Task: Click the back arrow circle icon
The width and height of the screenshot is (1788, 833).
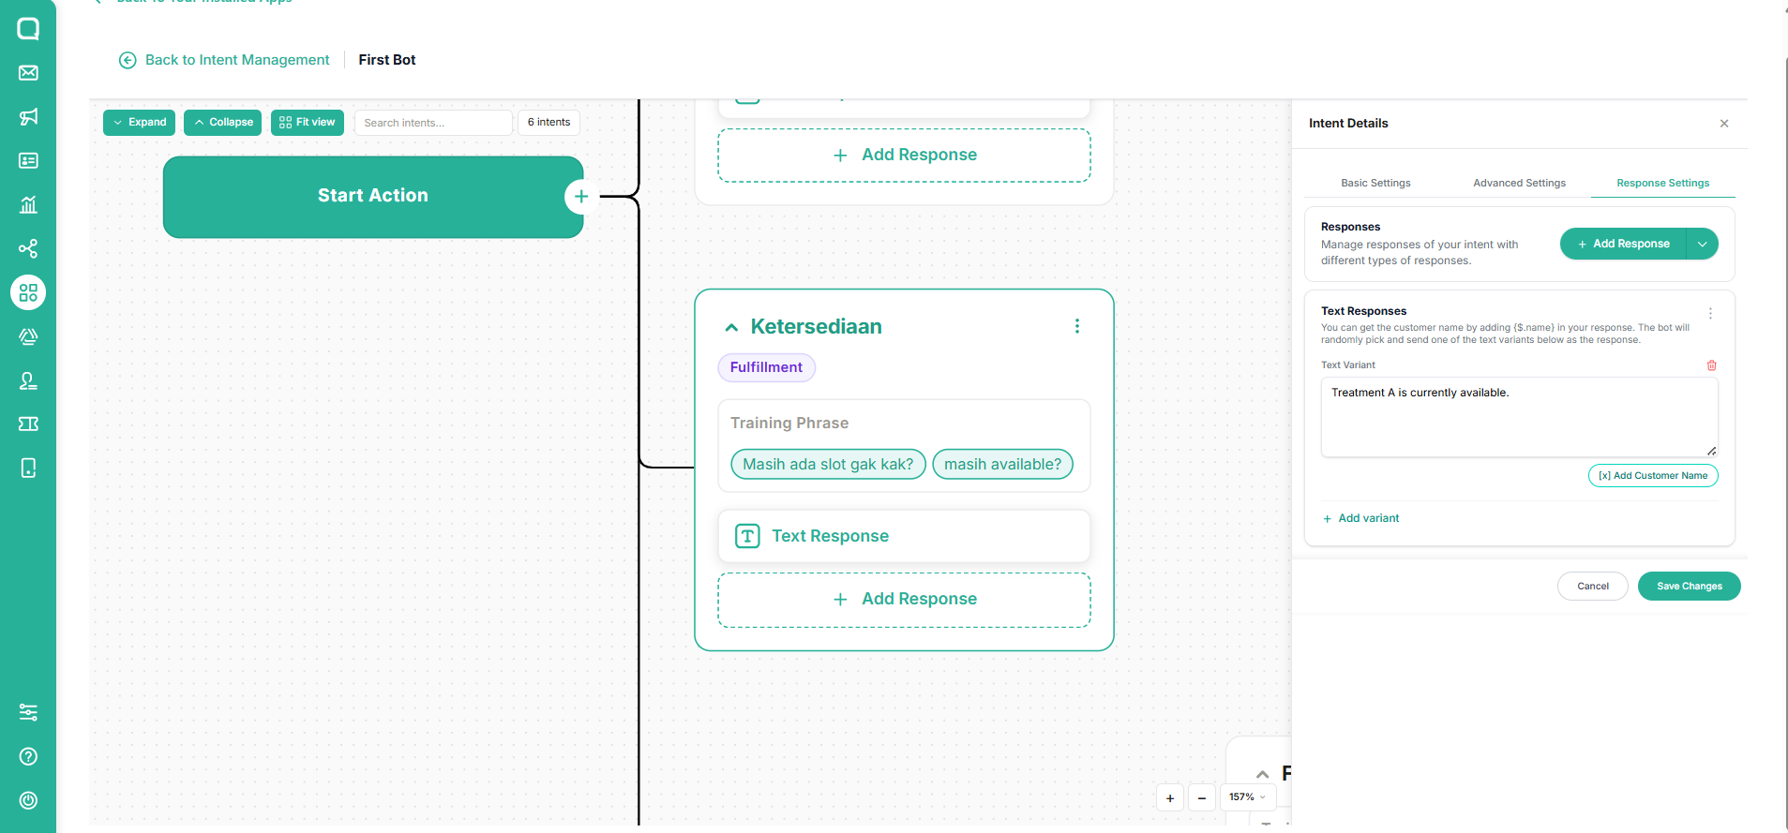Action: pyautogui.click(x=128, y=60)
